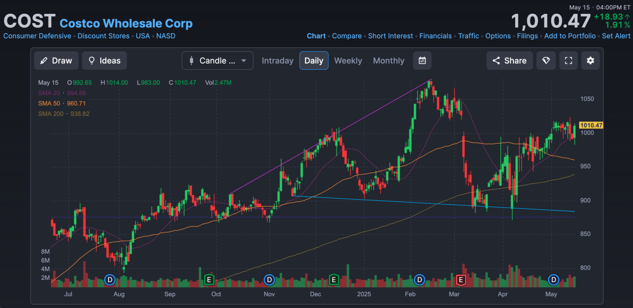This screenshot has height=308, width=633.
Task: Open the Filings link
Action: [528, 36]
